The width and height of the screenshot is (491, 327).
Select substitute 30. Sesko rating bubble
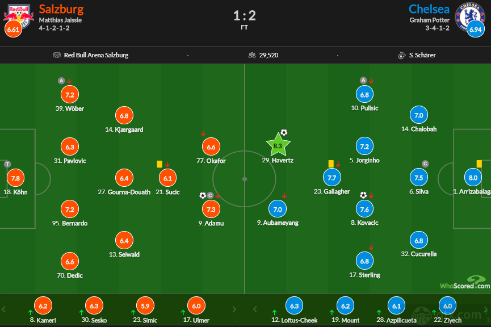(x=94, y=305)
